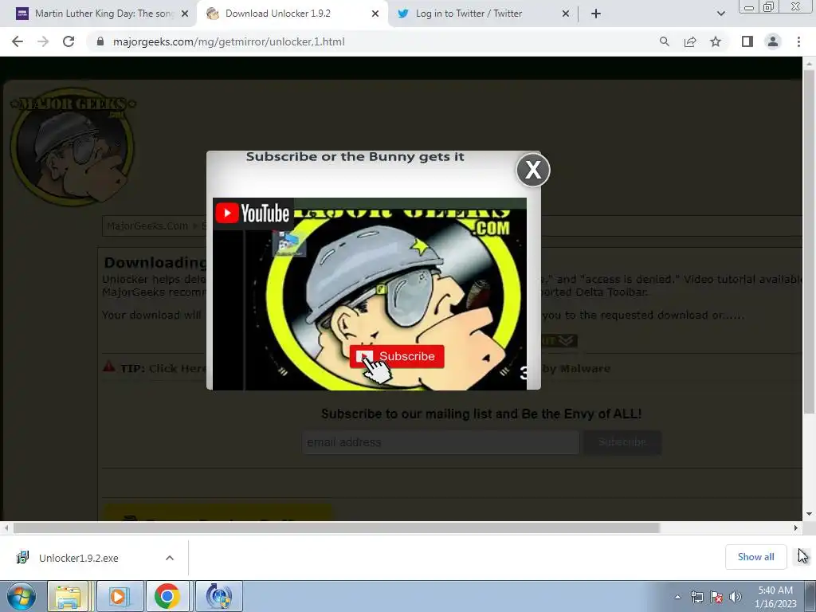Viewport: 816px width, 612px height.
Task: Open Chrome three-dot menu
Action: coord(798,41)
